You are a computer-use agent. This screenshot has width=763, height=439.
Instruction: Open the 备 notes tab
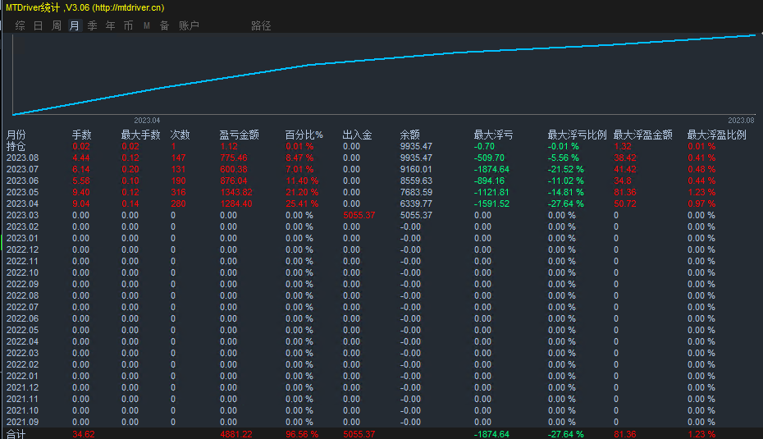(165, 25)
